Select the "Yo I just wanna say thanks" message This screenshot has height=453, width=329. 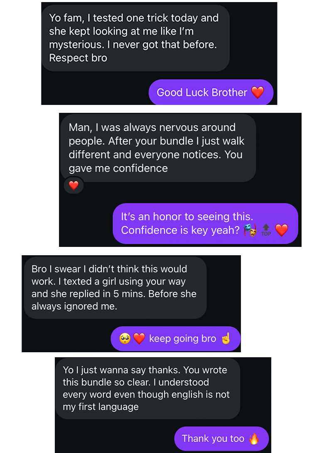(147, 388)
